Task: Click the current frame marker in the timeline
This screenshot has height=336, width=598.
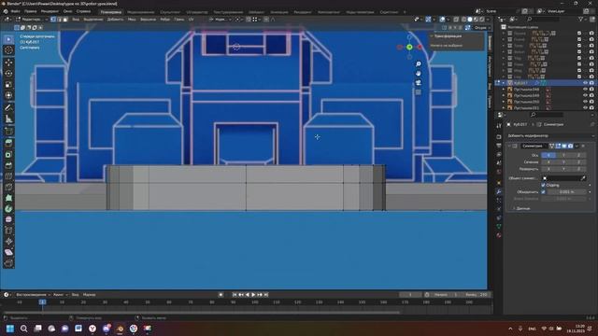Action: (x=42, y=302)
